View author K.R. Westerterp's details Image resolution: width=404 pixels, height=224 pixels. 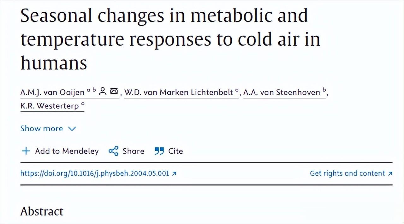[50, 106]
